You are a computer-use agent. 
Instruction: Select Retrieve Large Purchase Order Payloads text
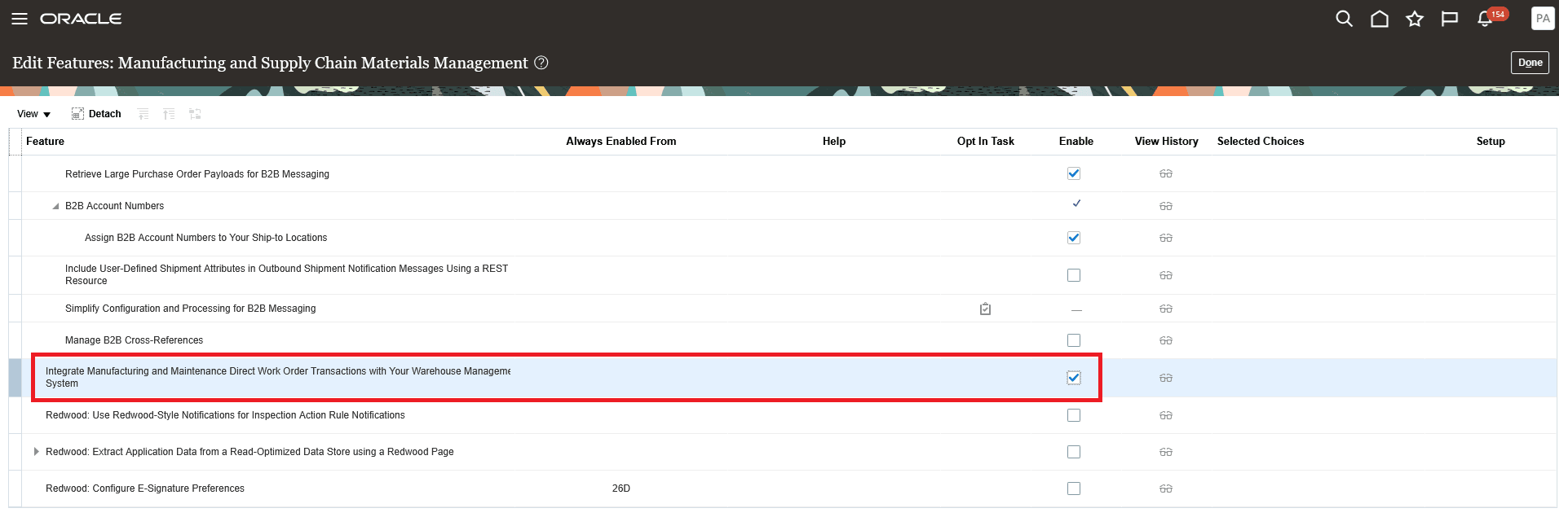point(197,174)
